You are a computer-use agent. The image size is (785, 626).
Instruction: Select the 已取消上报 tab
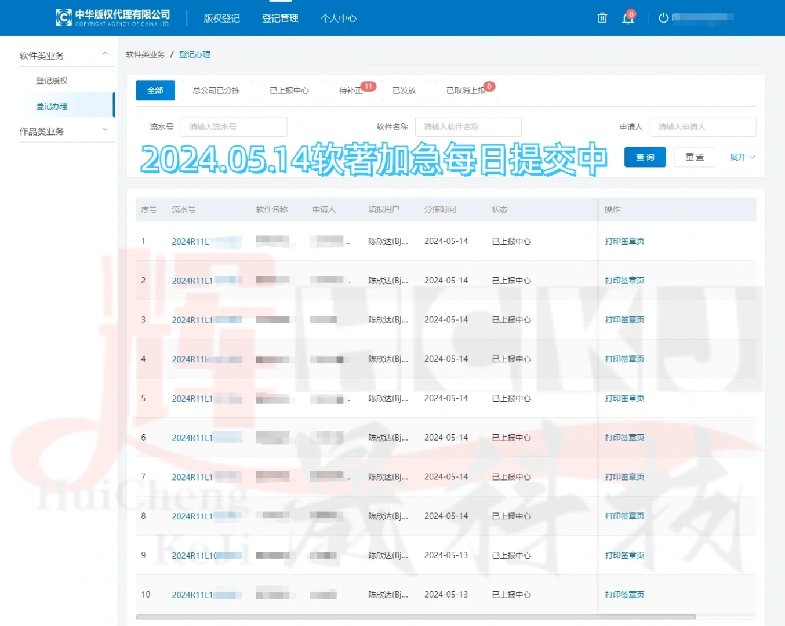466,90
